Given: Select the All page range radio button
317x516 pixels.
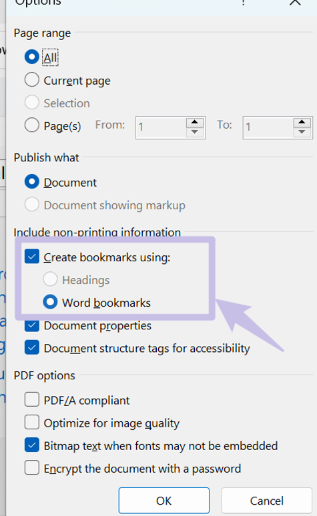Looking at the screenshot, I should click(32, 57).
